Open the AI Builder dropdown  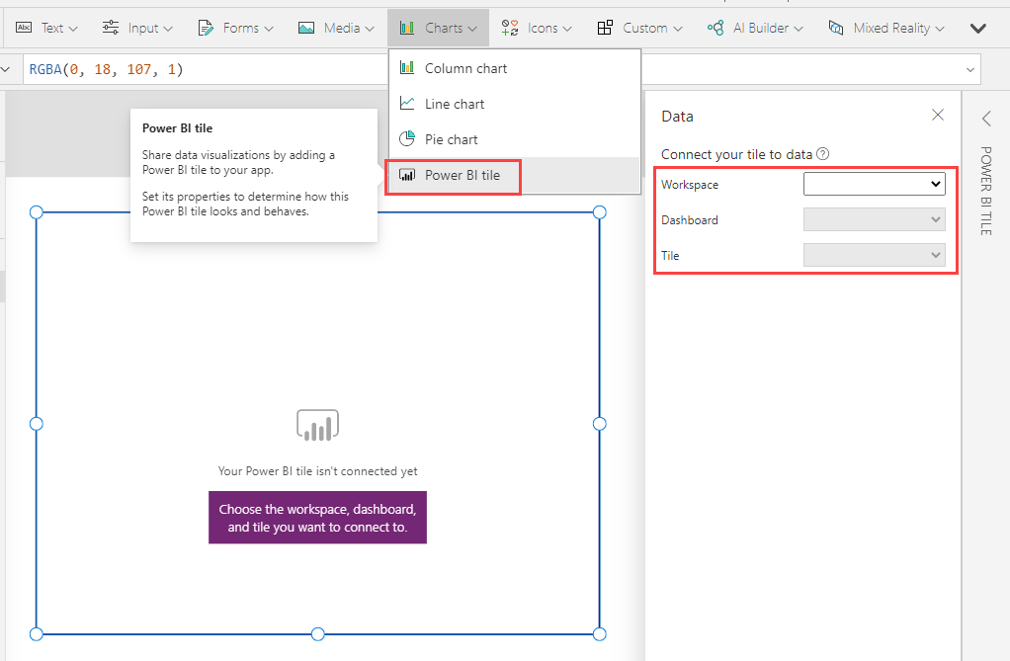(x=755, y=28)
